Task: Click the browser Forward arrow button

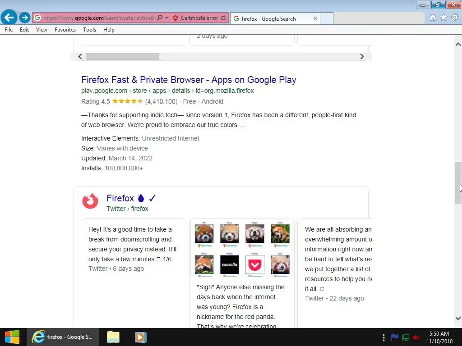Action: click(25, 18)
